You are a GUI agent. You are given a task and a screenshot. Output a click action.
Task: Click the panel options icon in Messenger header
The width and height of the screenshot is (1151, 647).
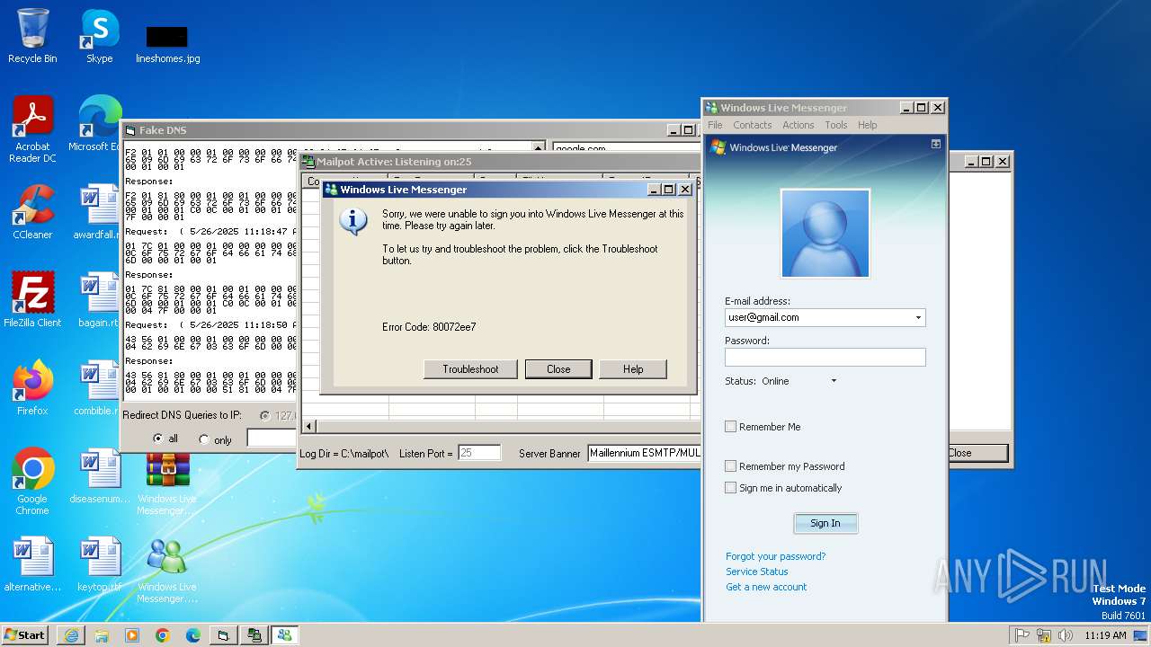coord(936,144)
